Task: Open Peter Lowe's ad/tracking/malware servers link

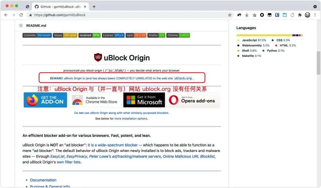Action: point(125,157)
